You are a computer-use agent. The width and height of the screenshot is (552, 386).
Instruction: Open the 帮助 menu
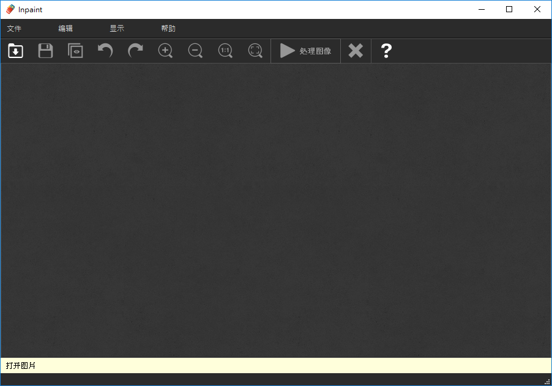(168, 29)
